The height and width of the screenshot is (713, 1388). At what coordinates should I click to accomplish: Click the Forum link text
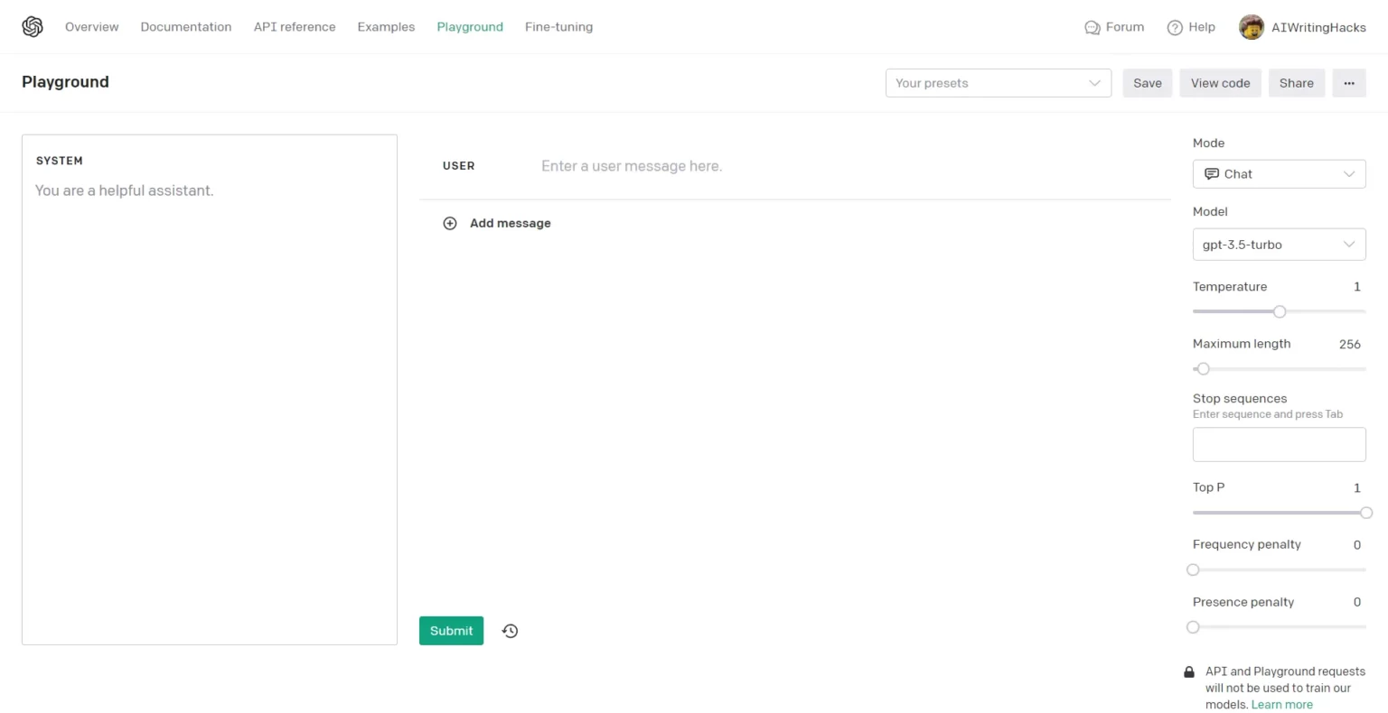(x=1125, y=27)
